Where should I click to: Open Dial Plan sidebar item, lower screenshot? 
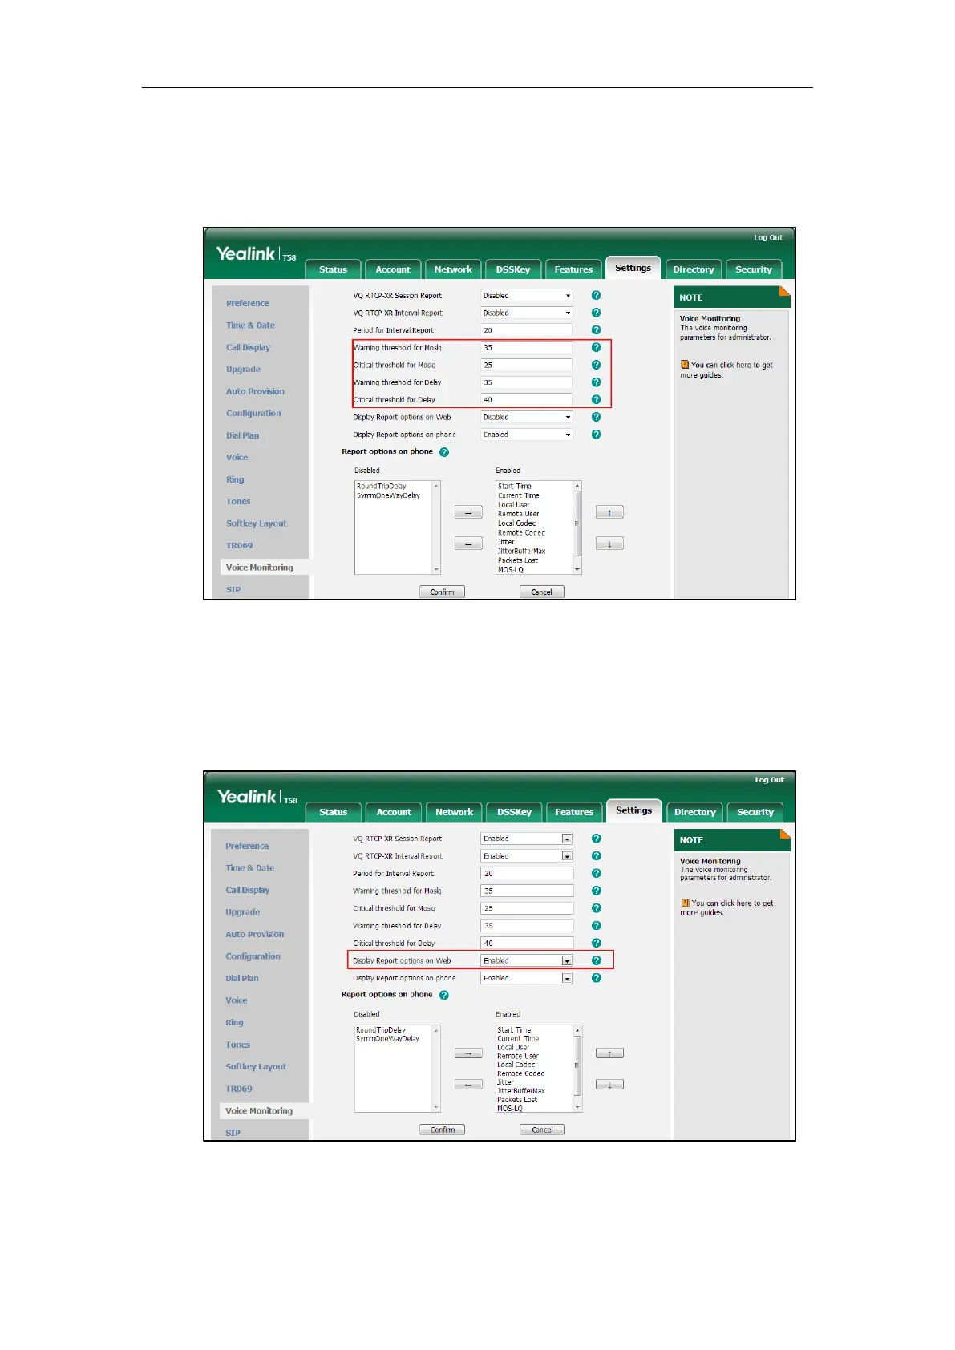click(x=242, y=979)
